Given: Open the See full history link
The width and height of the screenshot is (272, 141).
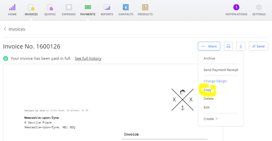Looking at the screenshot, I should (x=88, y=58).
